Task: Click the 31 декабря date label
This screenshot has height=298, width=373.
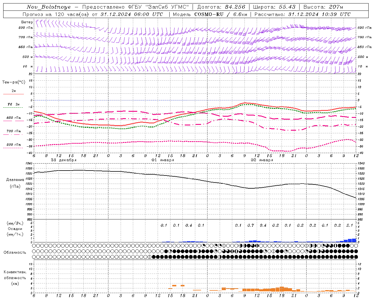Action: pyautogui.click(x=64, y=160)
